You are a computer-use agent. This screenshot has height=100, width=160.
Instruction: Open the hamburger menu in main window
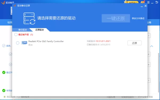(148, 2)
